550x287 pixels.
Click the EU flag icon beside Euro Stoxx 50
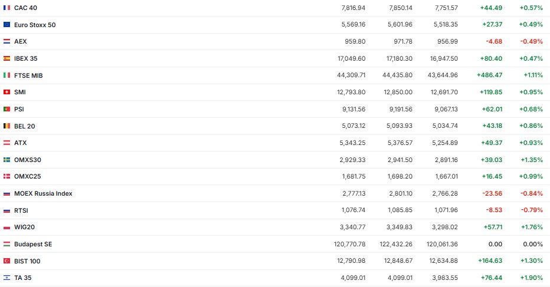[6, 25]
